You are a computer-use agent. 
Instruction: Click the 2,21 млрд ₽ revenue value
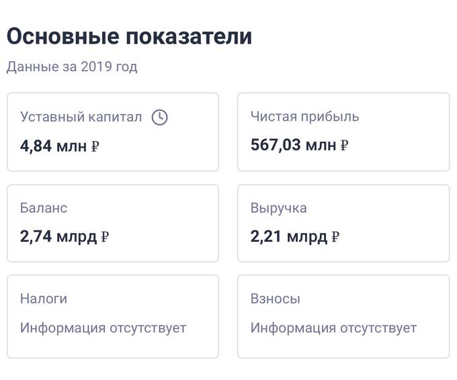coord(295,236)
